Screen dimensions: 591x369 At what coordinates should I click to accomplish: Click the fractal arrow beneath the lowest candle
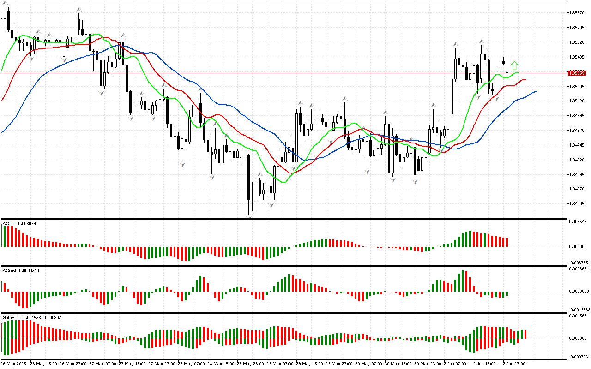click(x=249, y=217)
